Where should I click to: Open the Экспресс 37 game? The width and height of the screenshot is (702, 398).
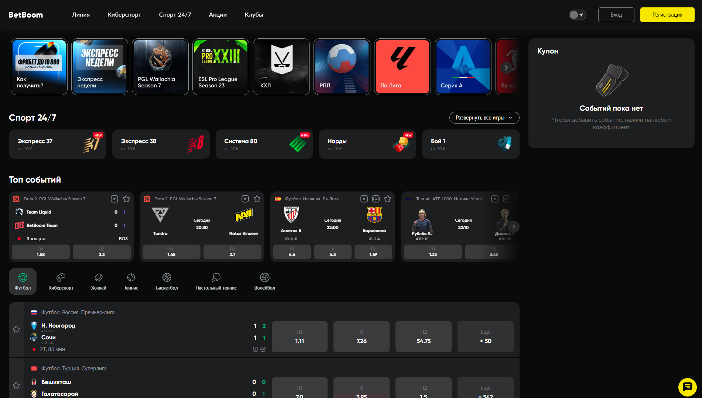point(58,144)
